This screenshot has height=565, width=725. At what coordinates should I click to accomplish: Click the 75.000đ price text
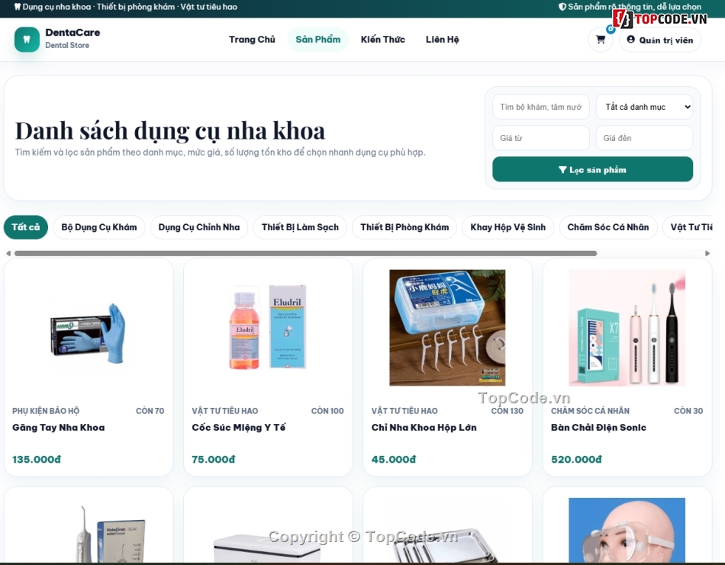[214, 459]
